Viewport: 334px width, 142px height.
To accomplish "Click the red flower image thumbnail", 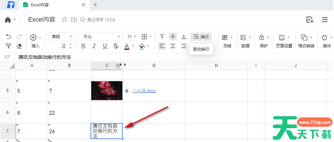I will [x=107, y=90].
